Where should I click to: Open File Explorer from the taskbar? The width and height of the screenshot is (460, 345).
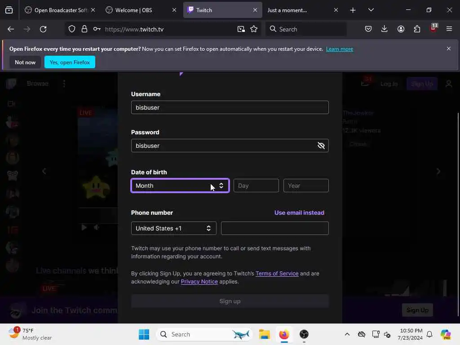click(264, 334)
